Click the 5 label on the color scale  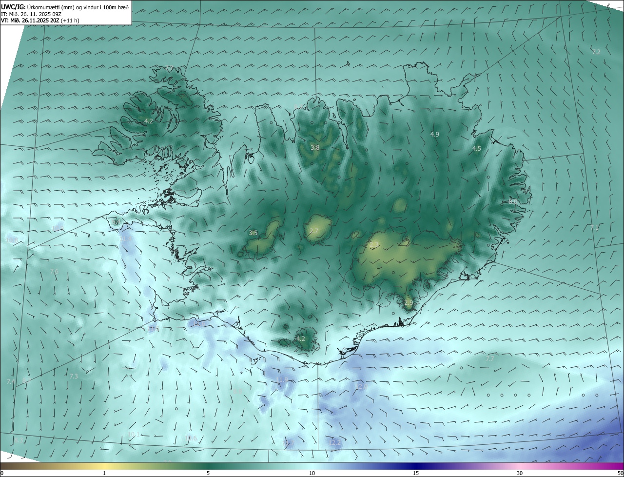tap(208, 473)
